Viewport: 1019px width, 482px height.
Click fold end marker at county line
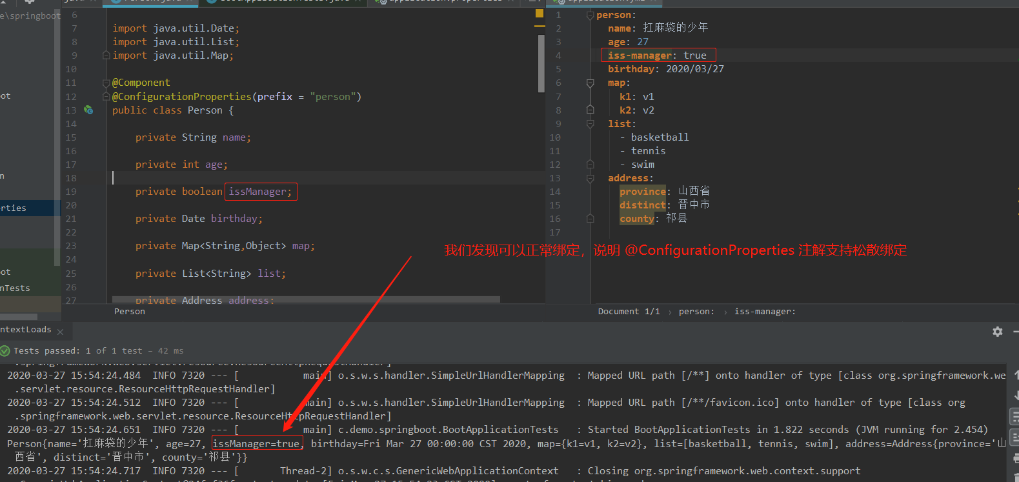590,219
